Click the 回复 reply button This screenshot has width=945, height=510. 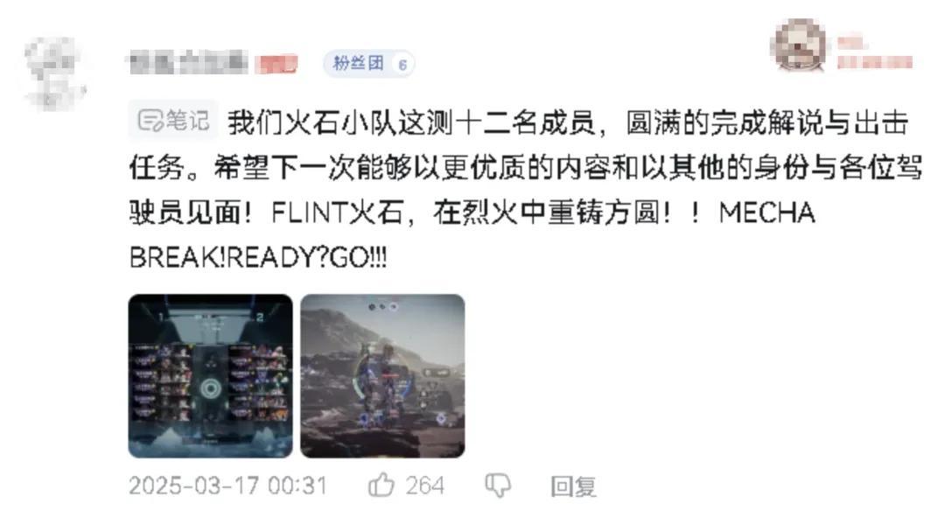click(573, 486)
